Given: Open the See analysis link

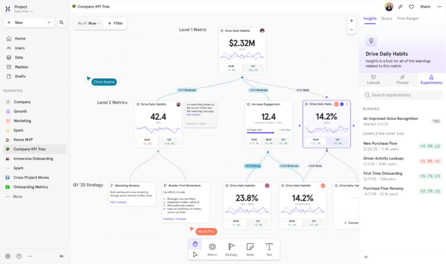Looking at the screenshot, I should 193,115.
